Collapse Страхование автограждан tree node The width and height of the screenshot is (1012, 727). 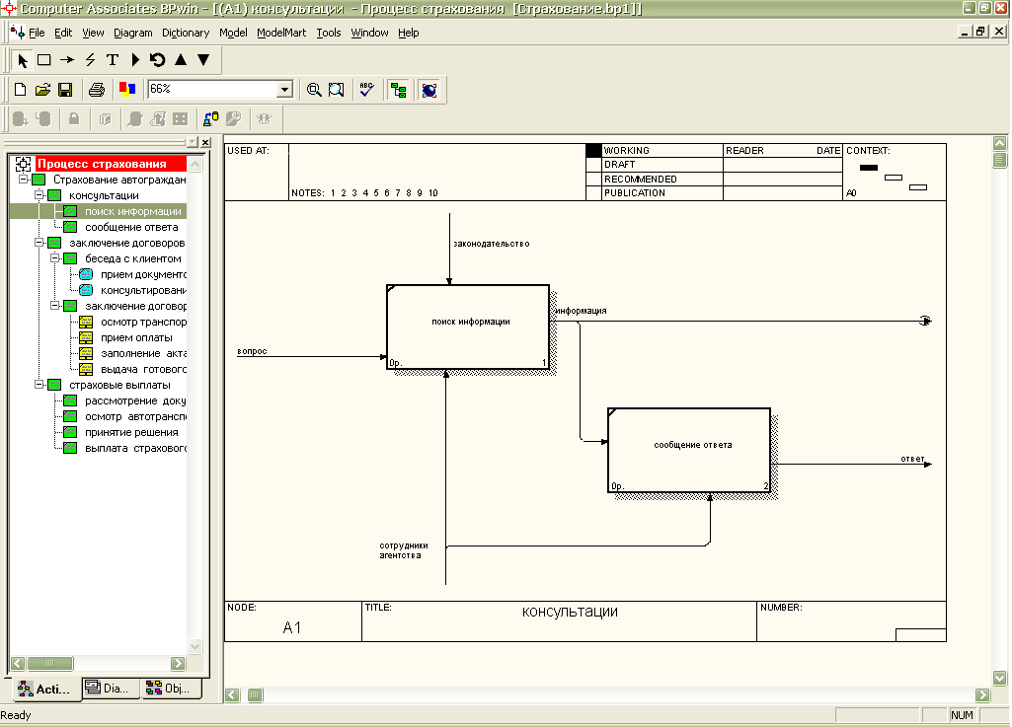pos(24,180)
